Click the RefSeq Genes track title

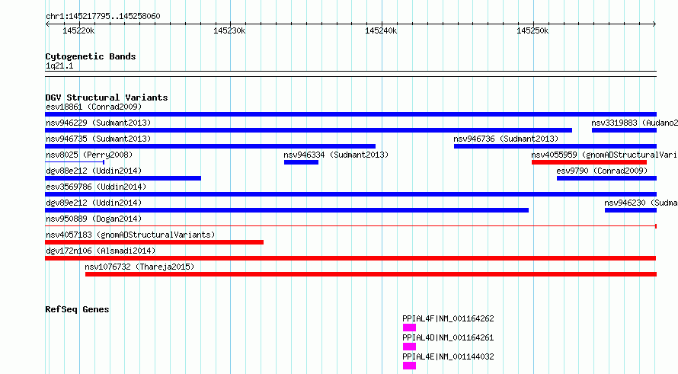pos(77,309)
